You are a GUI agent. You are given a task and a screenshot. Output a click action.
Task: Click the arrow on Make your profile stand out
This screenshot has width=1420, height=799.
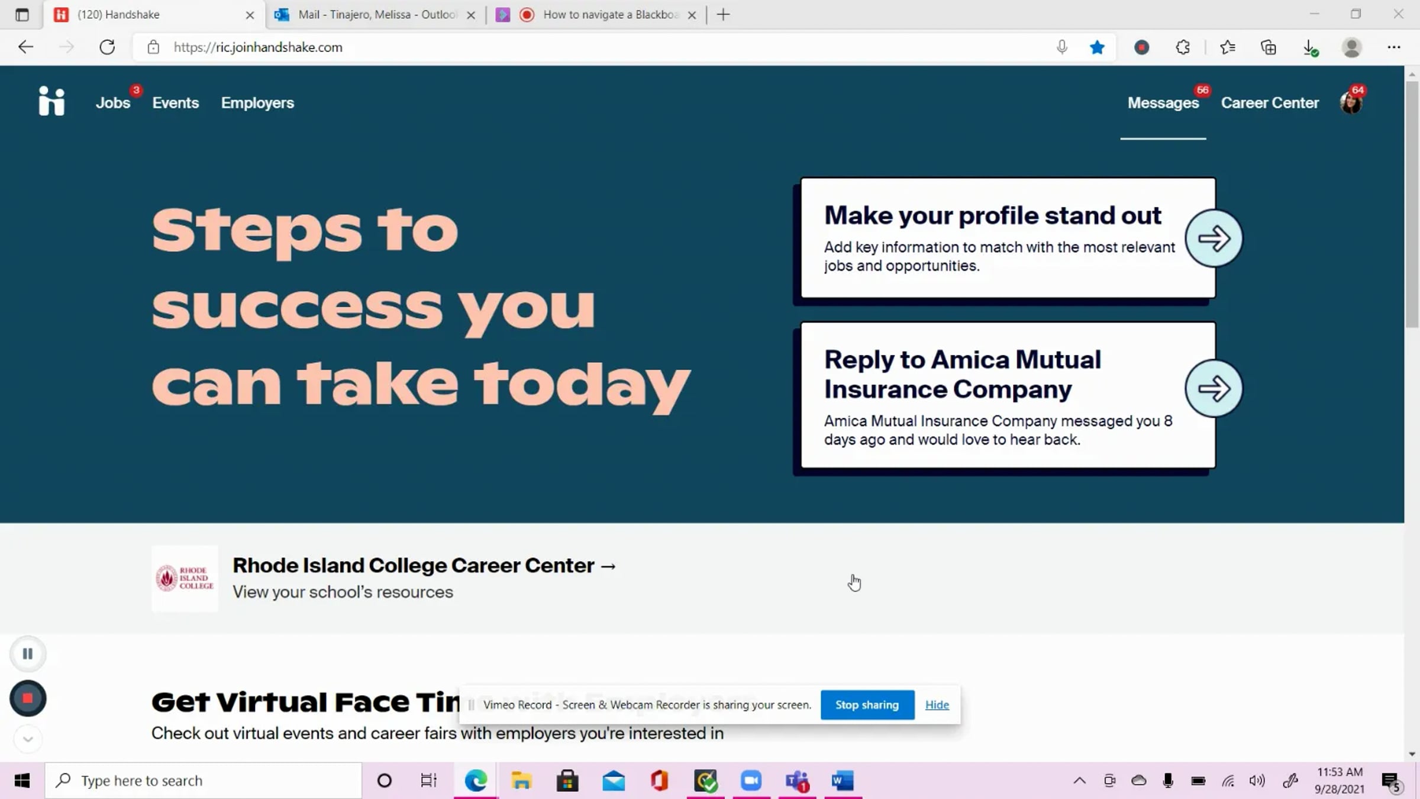pyautogui.click(x=1214, y=239)
